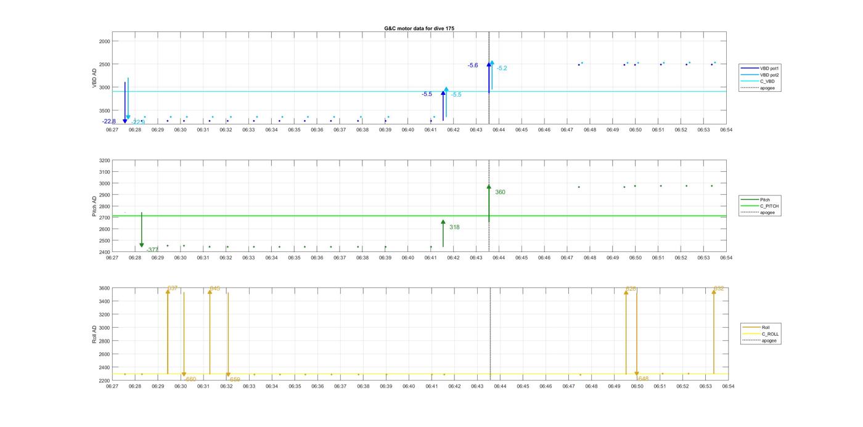
Task: Click the '-22.8' VBD data label
Action: [x=109, y=121]
